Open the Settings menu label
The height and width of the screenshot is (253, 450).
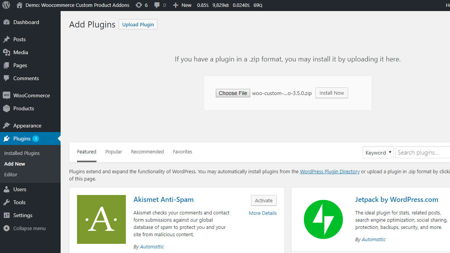tap(22, 215)
